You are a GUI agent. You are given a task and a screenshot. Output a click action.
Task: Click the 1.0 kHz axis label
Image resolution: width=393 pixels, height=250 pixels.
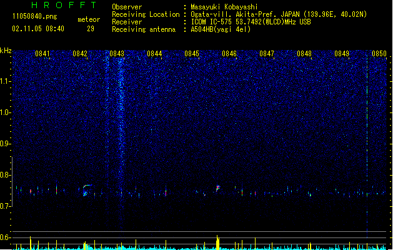point(6,112)
